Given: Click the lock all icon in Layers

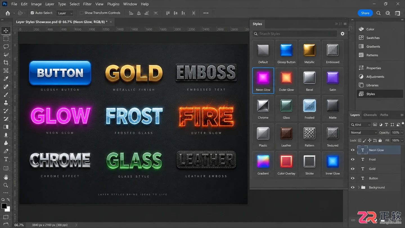Looking at the screenshot, I should coord(380,140).
